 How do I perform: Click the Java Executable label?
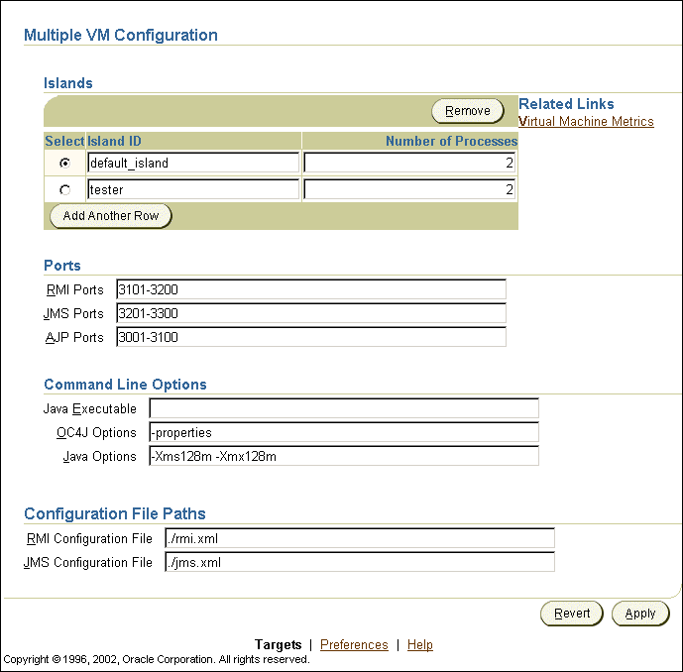90,409
